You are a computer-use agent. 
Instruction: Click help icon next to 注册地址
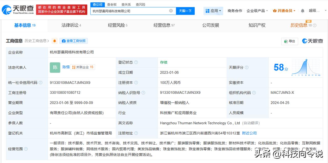click(x=136, y=133)
